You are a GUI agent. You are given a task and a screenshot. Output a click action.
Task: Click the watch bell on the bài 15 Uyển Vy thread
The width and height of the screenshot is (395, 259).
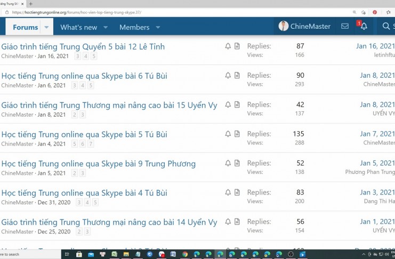(228, 104)
